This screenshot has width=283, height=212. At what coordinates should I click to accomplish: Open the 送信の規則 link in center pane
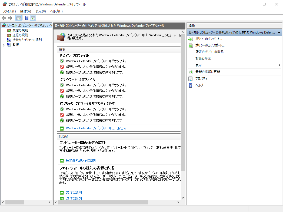[74, 198]
